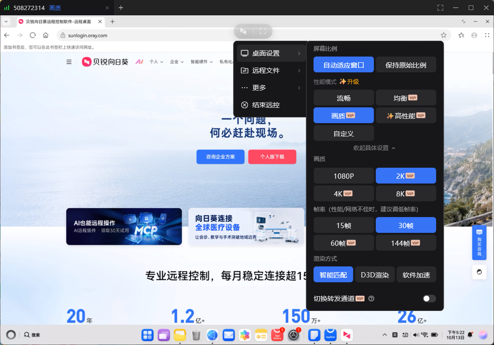494x345 pixels.
Task: Click the browser back arrow
Action: click(7, 35)
